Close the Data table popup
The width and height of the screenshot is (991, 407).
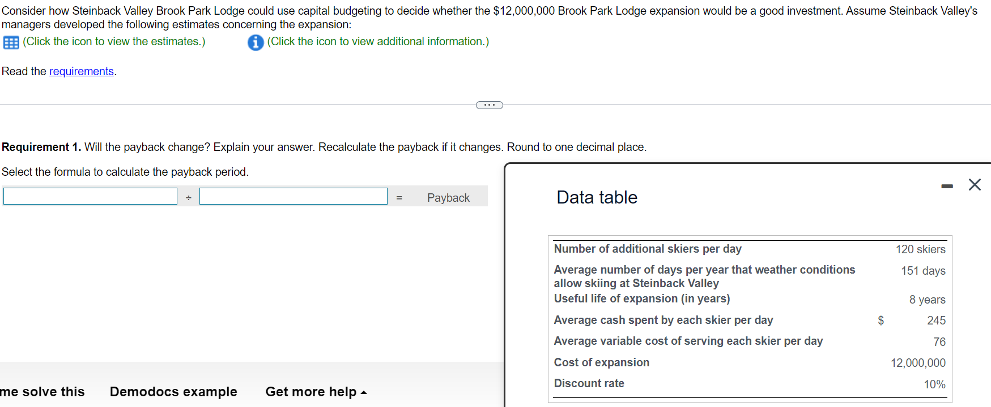pos(975,185)
